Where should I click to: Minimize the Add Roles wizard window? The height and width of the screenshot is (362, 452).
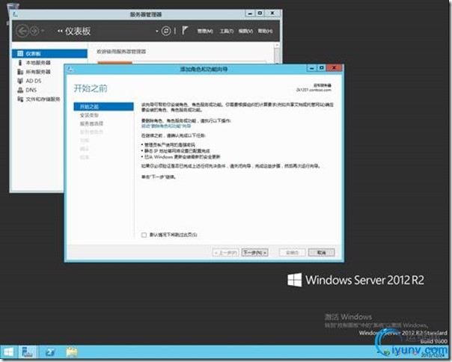coord(311,68)
